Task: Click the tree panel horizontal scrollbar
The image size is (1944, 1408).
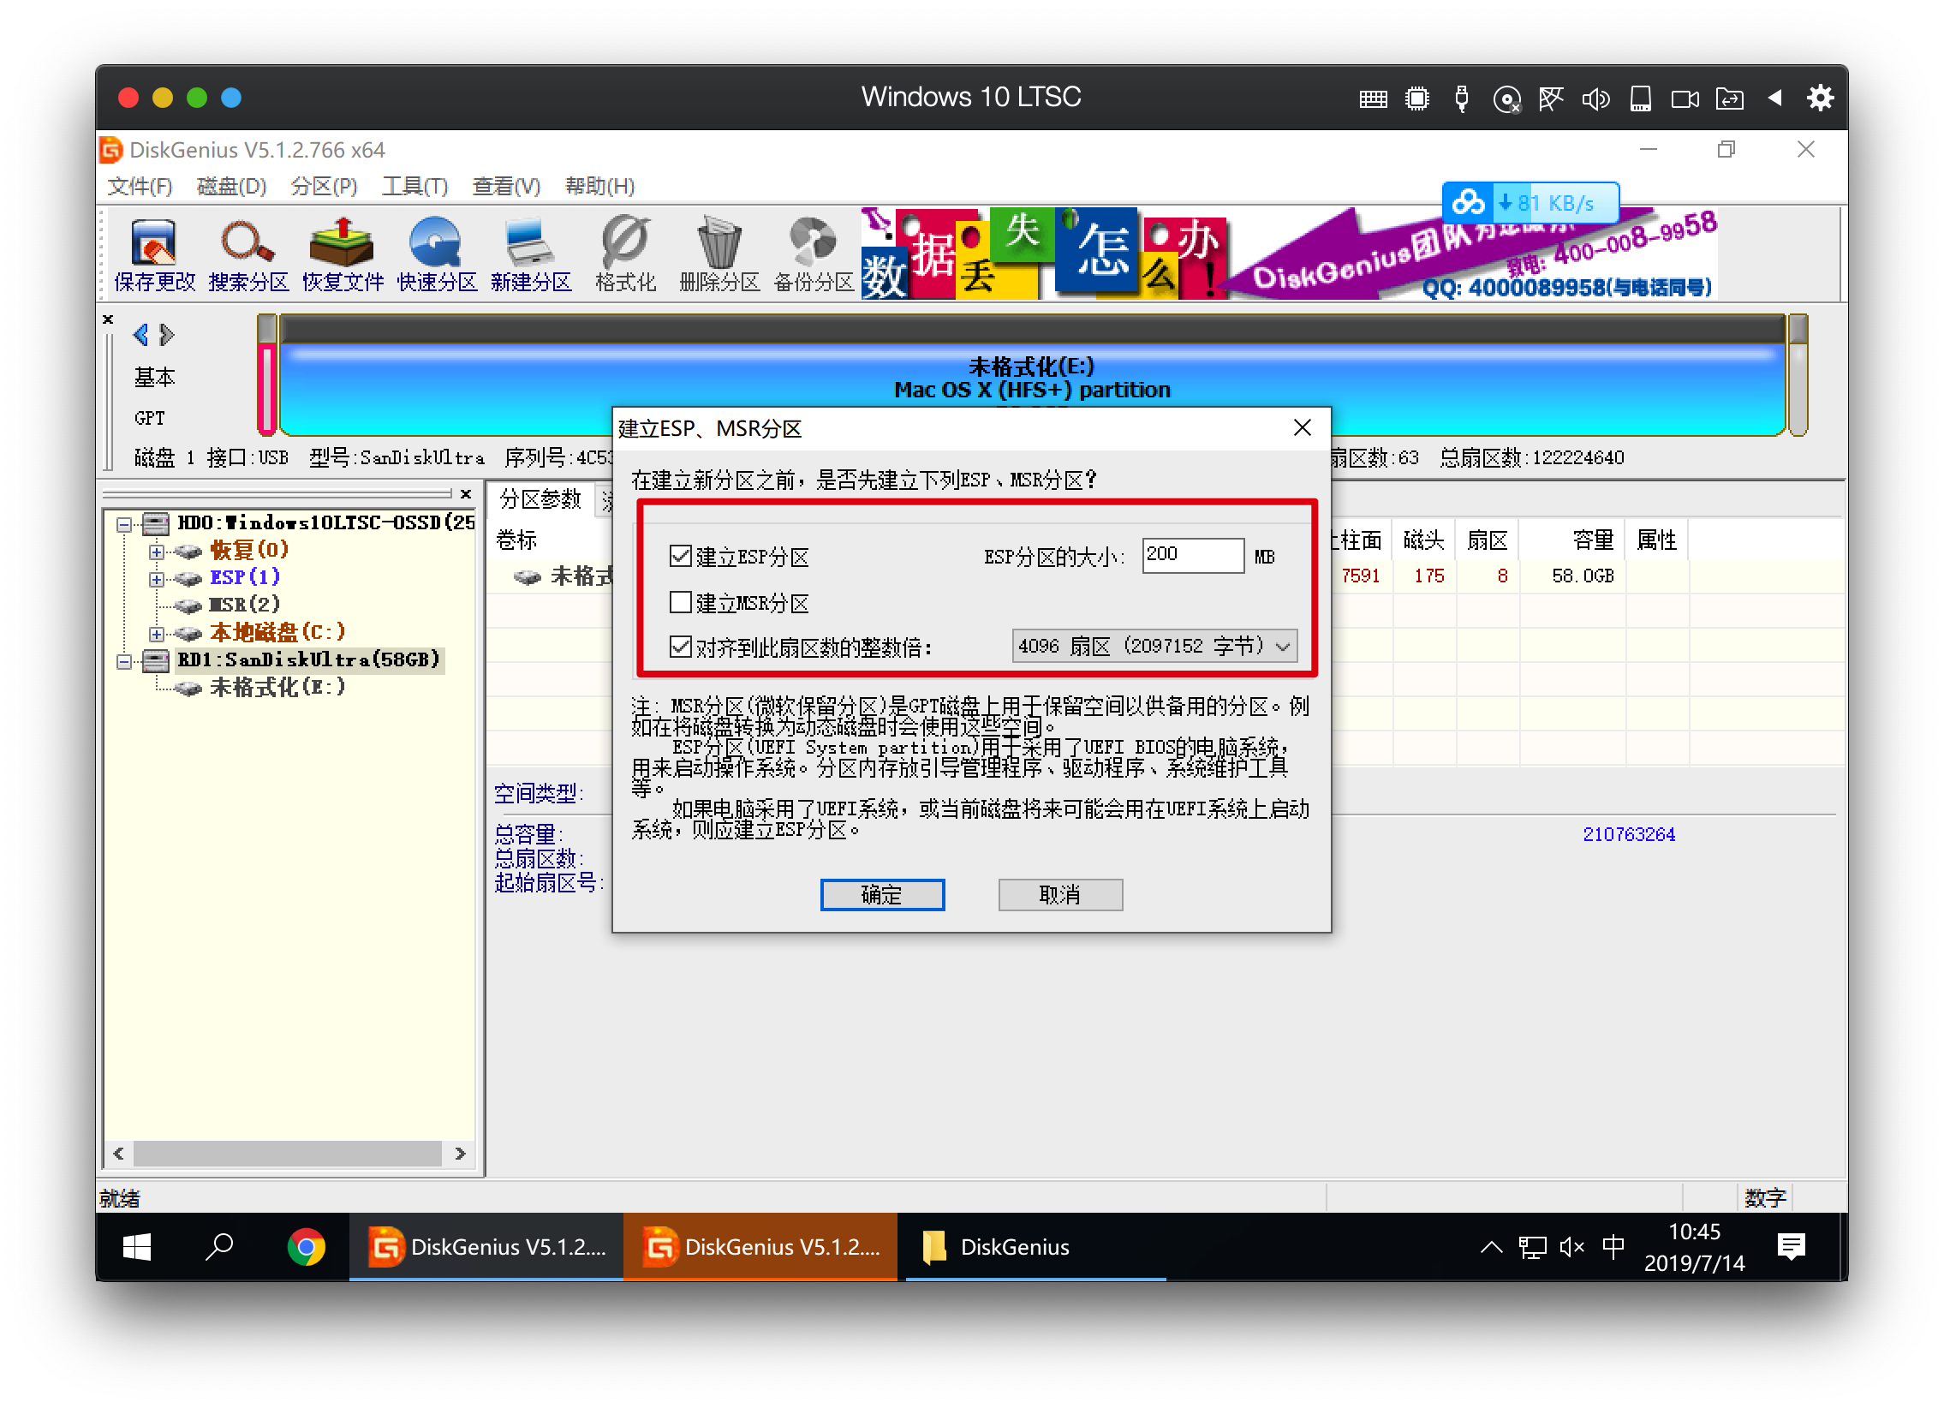Action: (288, 1154)
